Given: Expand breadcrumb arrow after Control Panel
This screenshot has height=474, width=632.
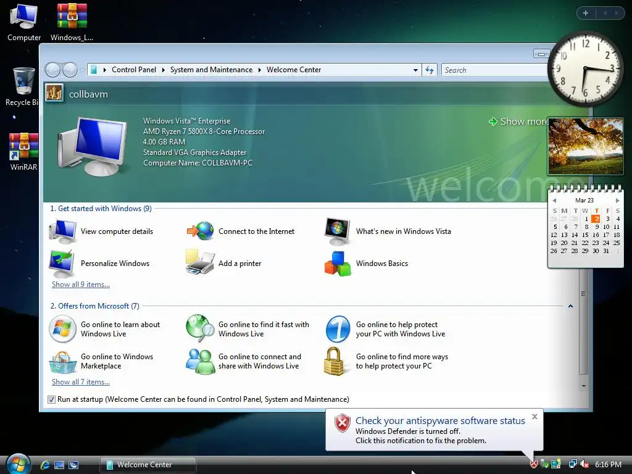Looking at the screenshot, I should click(163, 70).
